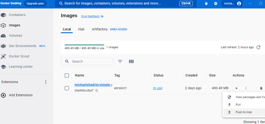Viewport: 265px width, 124px height.
Task: Click the EARLY ACCESS badge
Action: click(x=119, y=29)
